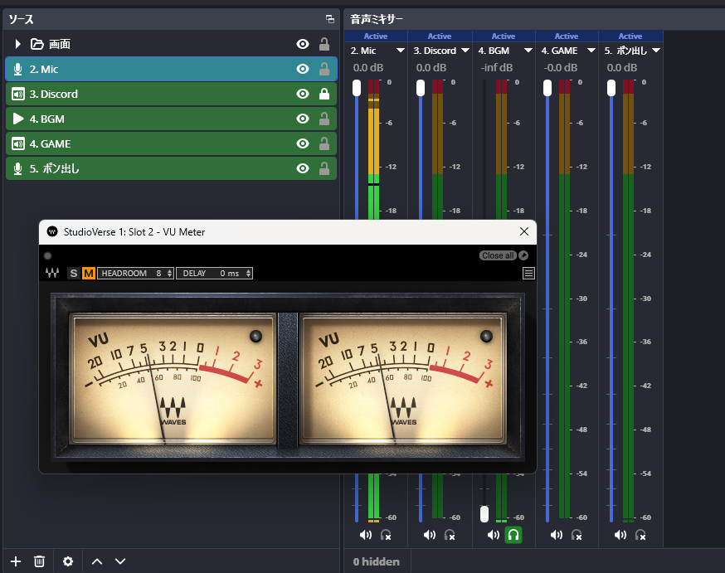The height and width of the screenshot is (573, 725).
Task: Click the Close all button
Action: click(498, 255)
